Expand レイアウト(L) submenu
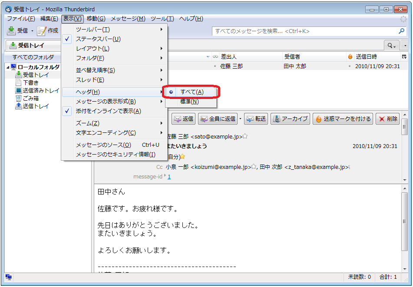413x287 pixels. coord(115,49)
